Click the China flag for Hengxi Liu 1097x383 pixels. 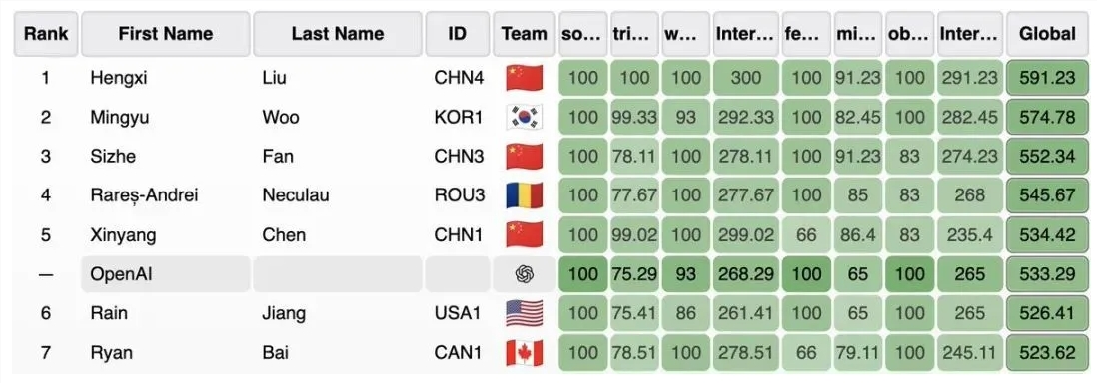(524, 78)
